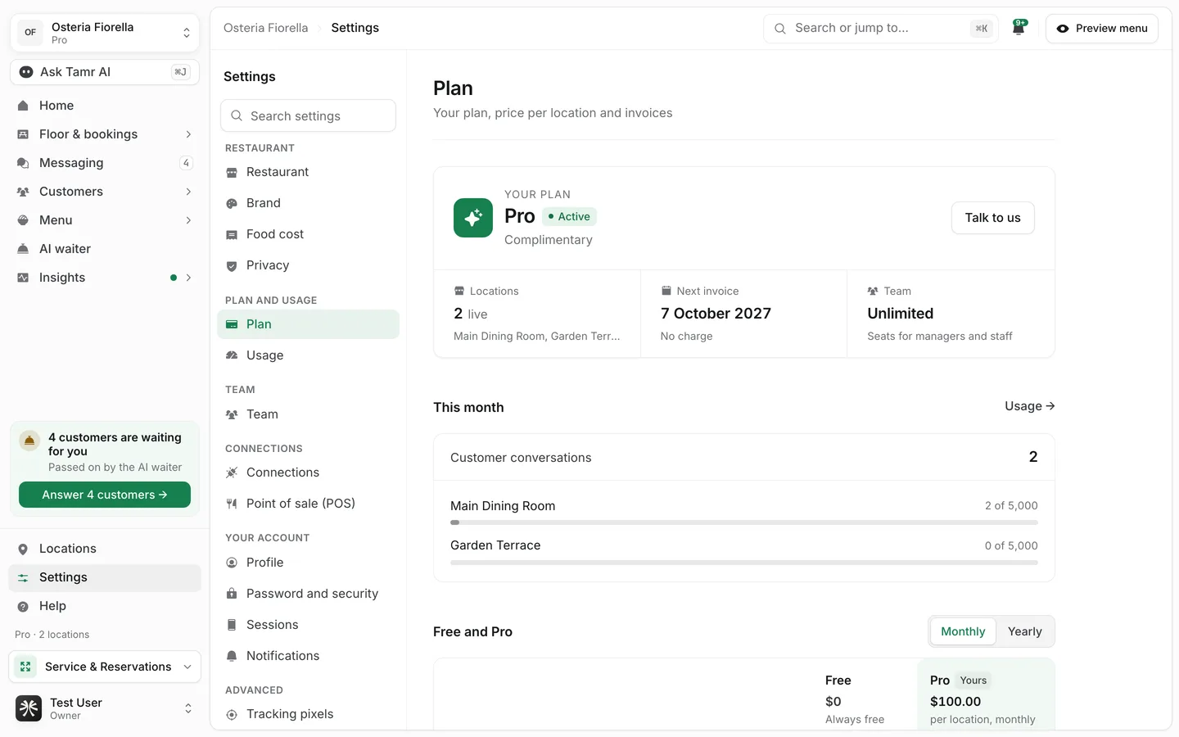Click the green Pro plan sparkle icon
The height and width of the screenshot is (737, 1179).
point(473,218)
